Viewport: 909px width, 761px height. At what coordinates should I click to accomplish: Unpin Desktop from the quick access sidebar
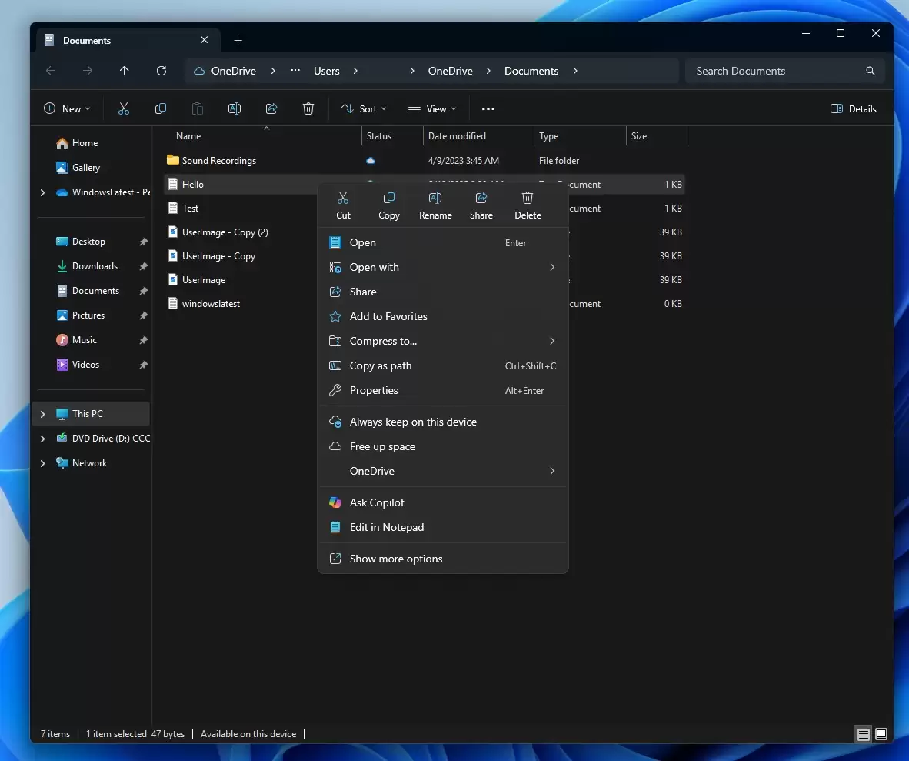143,241
